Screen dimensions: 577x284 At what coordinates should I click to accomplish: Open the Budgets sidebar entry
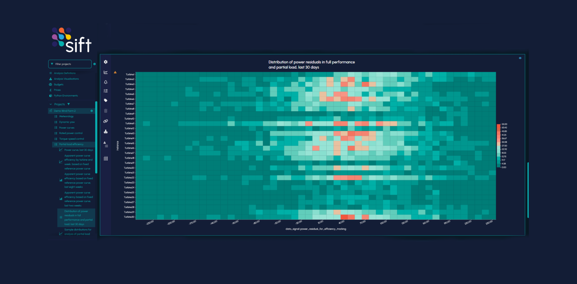[x=58, y=84]
